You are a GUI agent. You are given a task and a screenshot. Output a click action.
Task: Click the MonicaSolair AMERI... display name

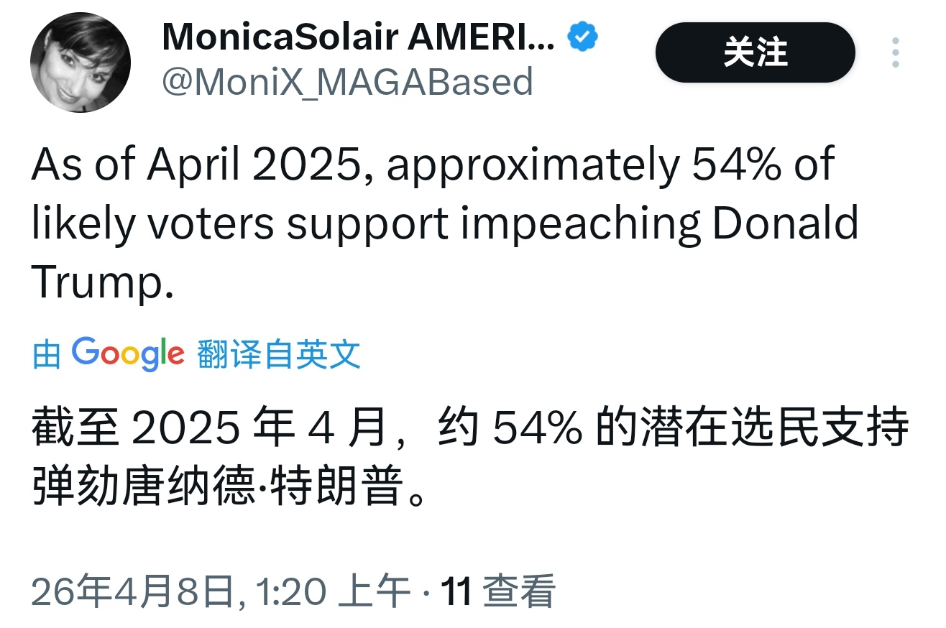(x=358, y=35)
